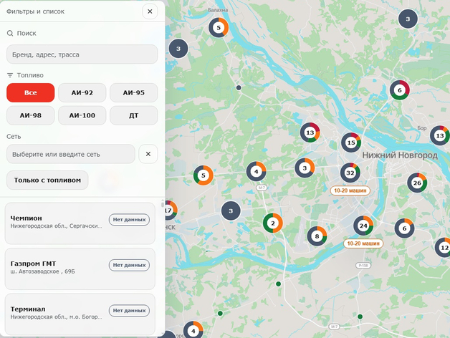Click the Бор town label

point(421,128)
